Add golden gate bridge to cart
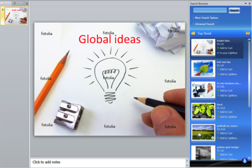The height and width of the screenshot is (168, 252). pos(226,155)
